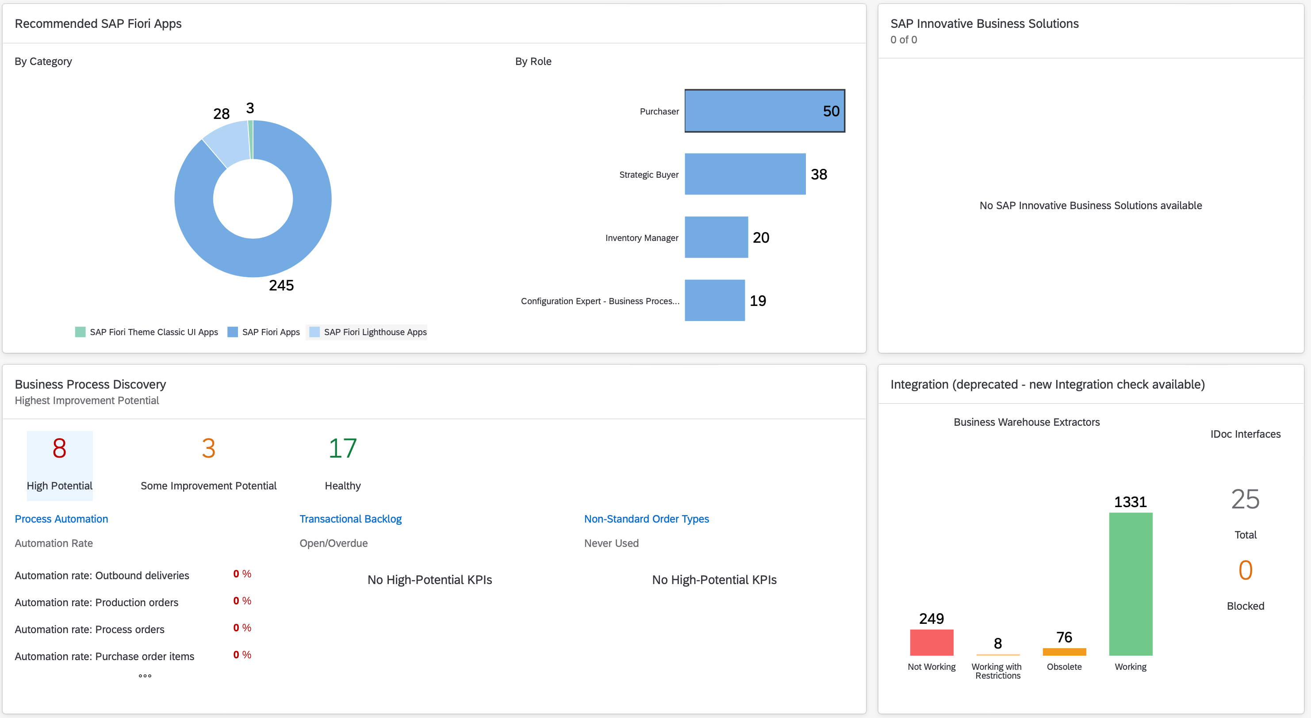Screen dimensions: 1311x718
Task: Select the Configuration Expert bar showing 19
Action: [x=714, y=300]
